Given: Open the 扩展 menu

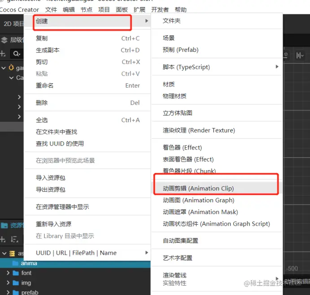Looking at the screenshot, I should pos(139,9).
